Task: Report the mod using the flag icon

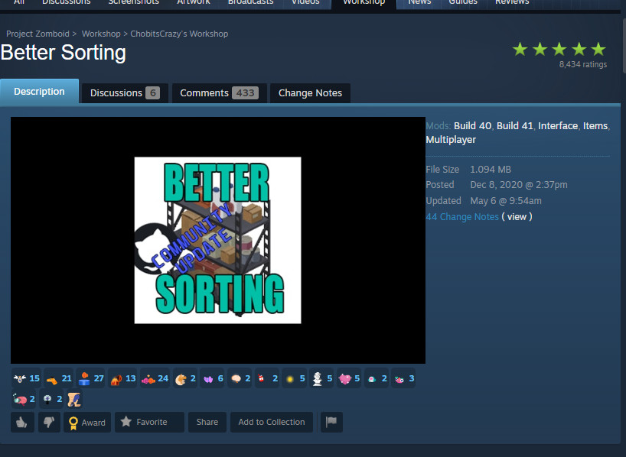Action: 331,422
